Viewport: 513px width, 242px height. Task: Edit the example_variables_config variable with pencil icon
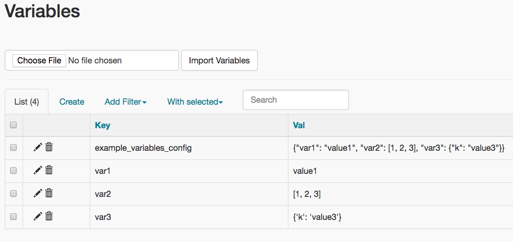pyautogui.click(x=38, y=147)
